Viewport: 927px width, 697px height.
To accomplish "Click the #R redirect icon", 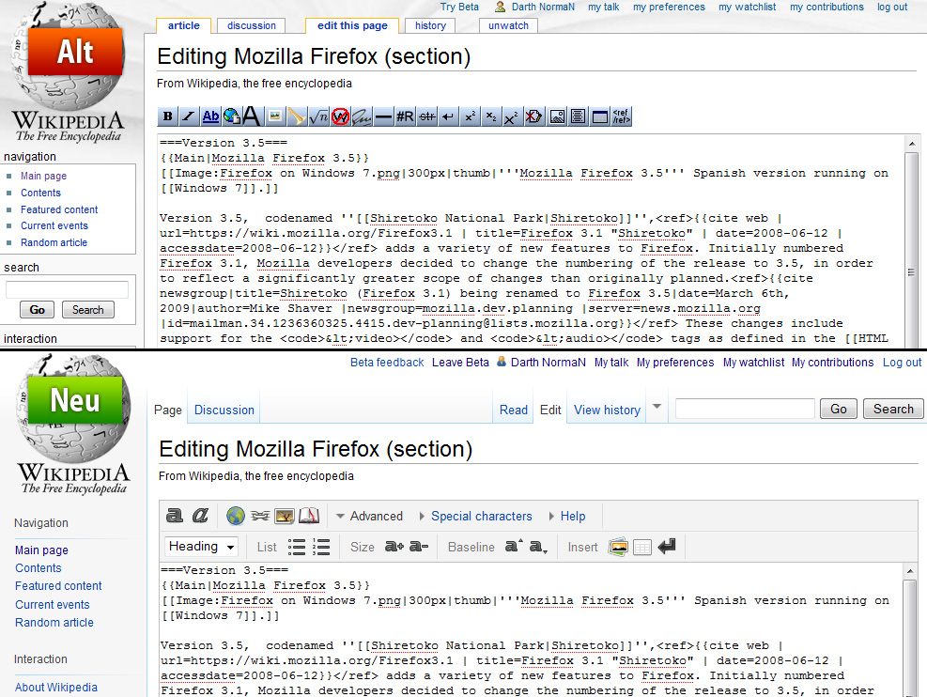I will tap(405, 116).
